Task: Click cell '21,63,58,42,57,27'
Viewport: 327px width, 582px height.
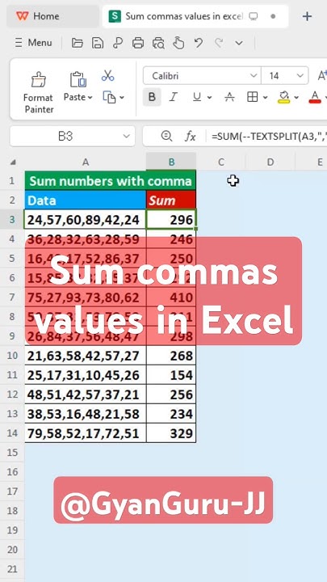Action: [x=86, y=356]
